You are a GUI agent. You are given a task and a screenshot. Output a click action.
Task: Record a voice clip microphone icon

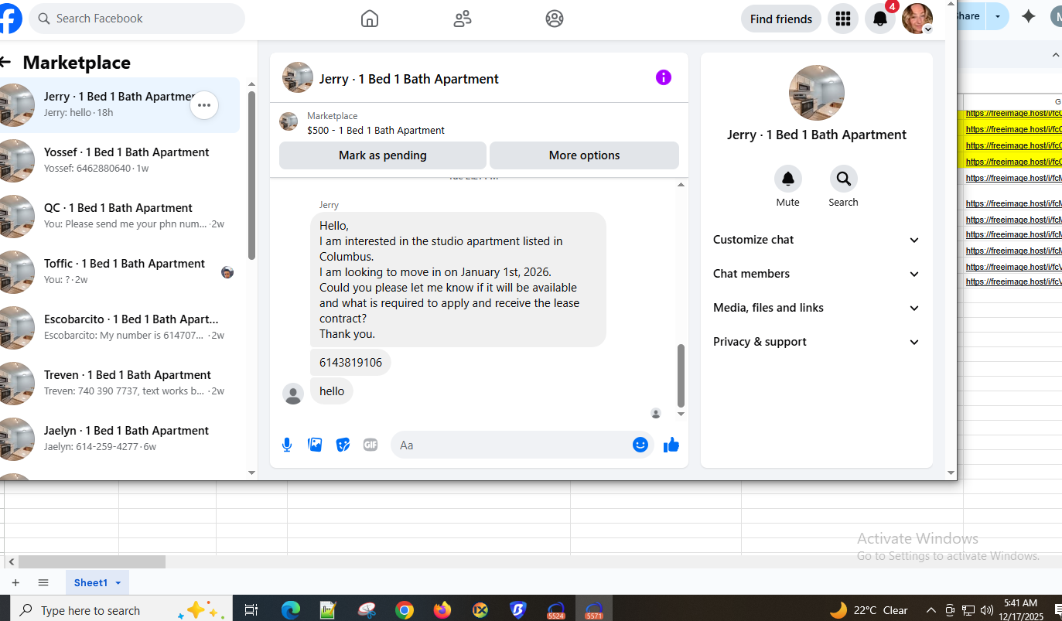287,445
